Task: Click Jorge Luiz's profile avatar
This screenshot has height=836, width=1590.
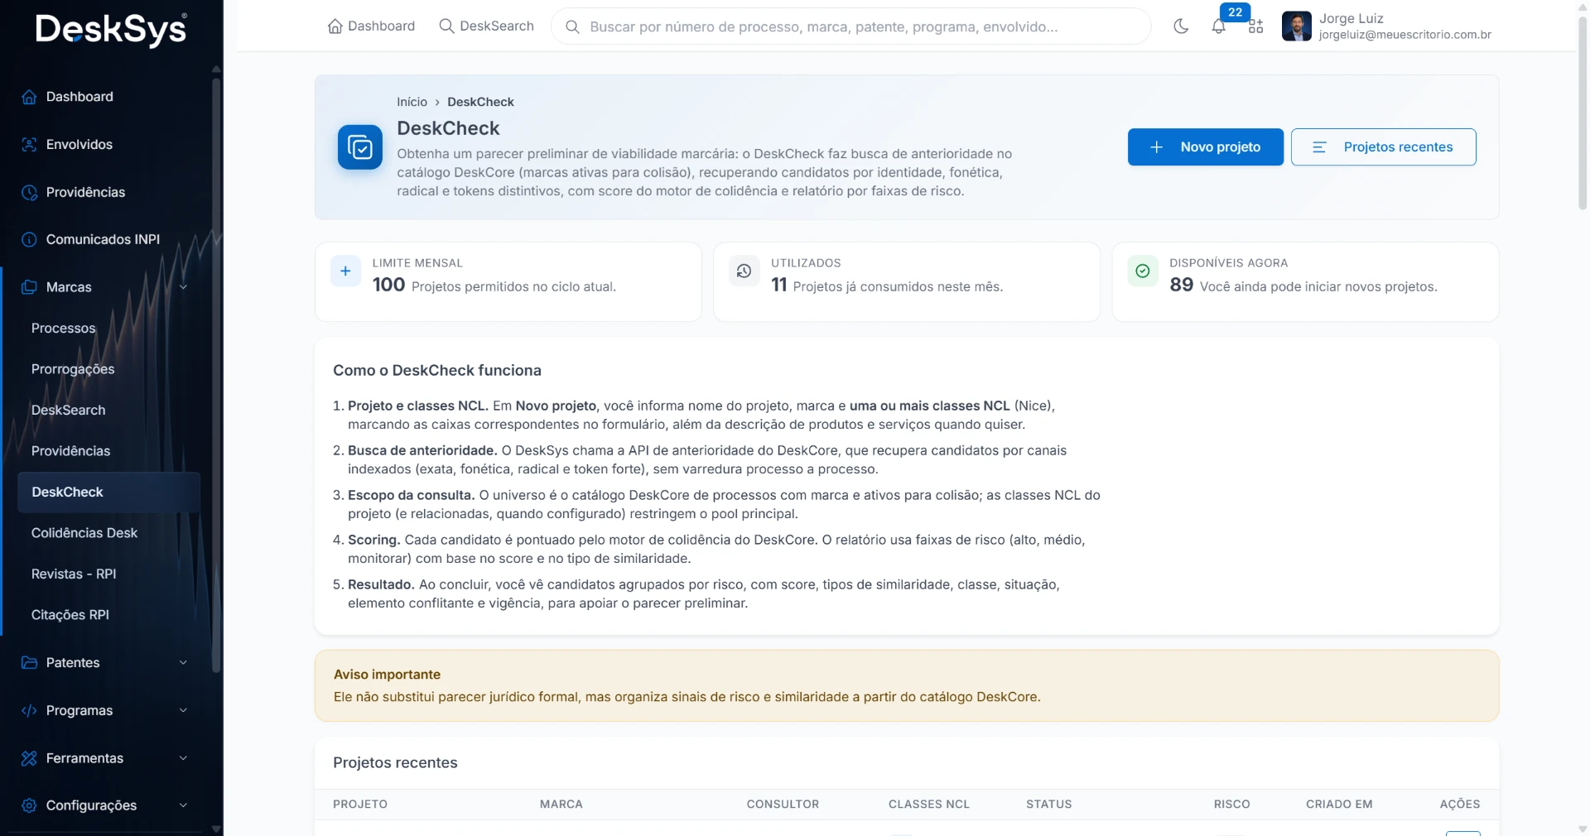Action: tap(1296, 26)
